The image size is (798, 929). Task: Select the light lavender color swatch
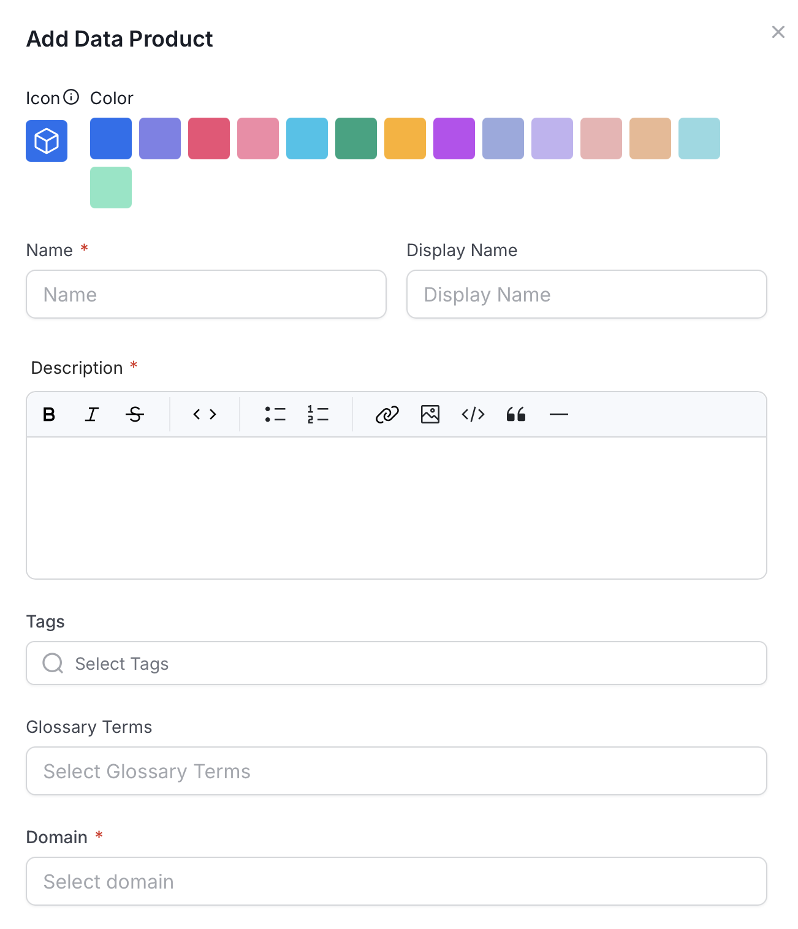pos(552,138)
